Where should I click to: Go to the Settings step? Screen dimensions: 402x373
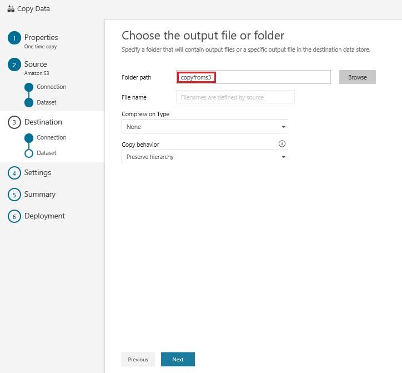[x=38, y=173]
